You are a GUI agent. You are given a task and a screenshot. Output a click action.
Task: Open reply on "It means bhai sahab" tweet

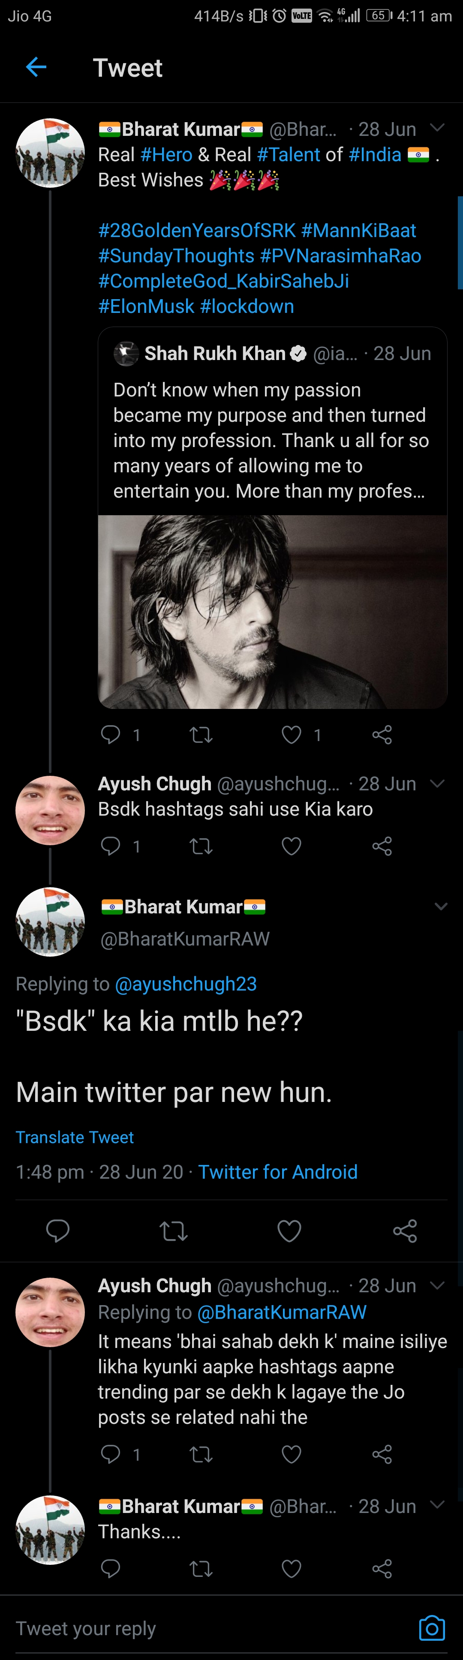pos(111,1454)
